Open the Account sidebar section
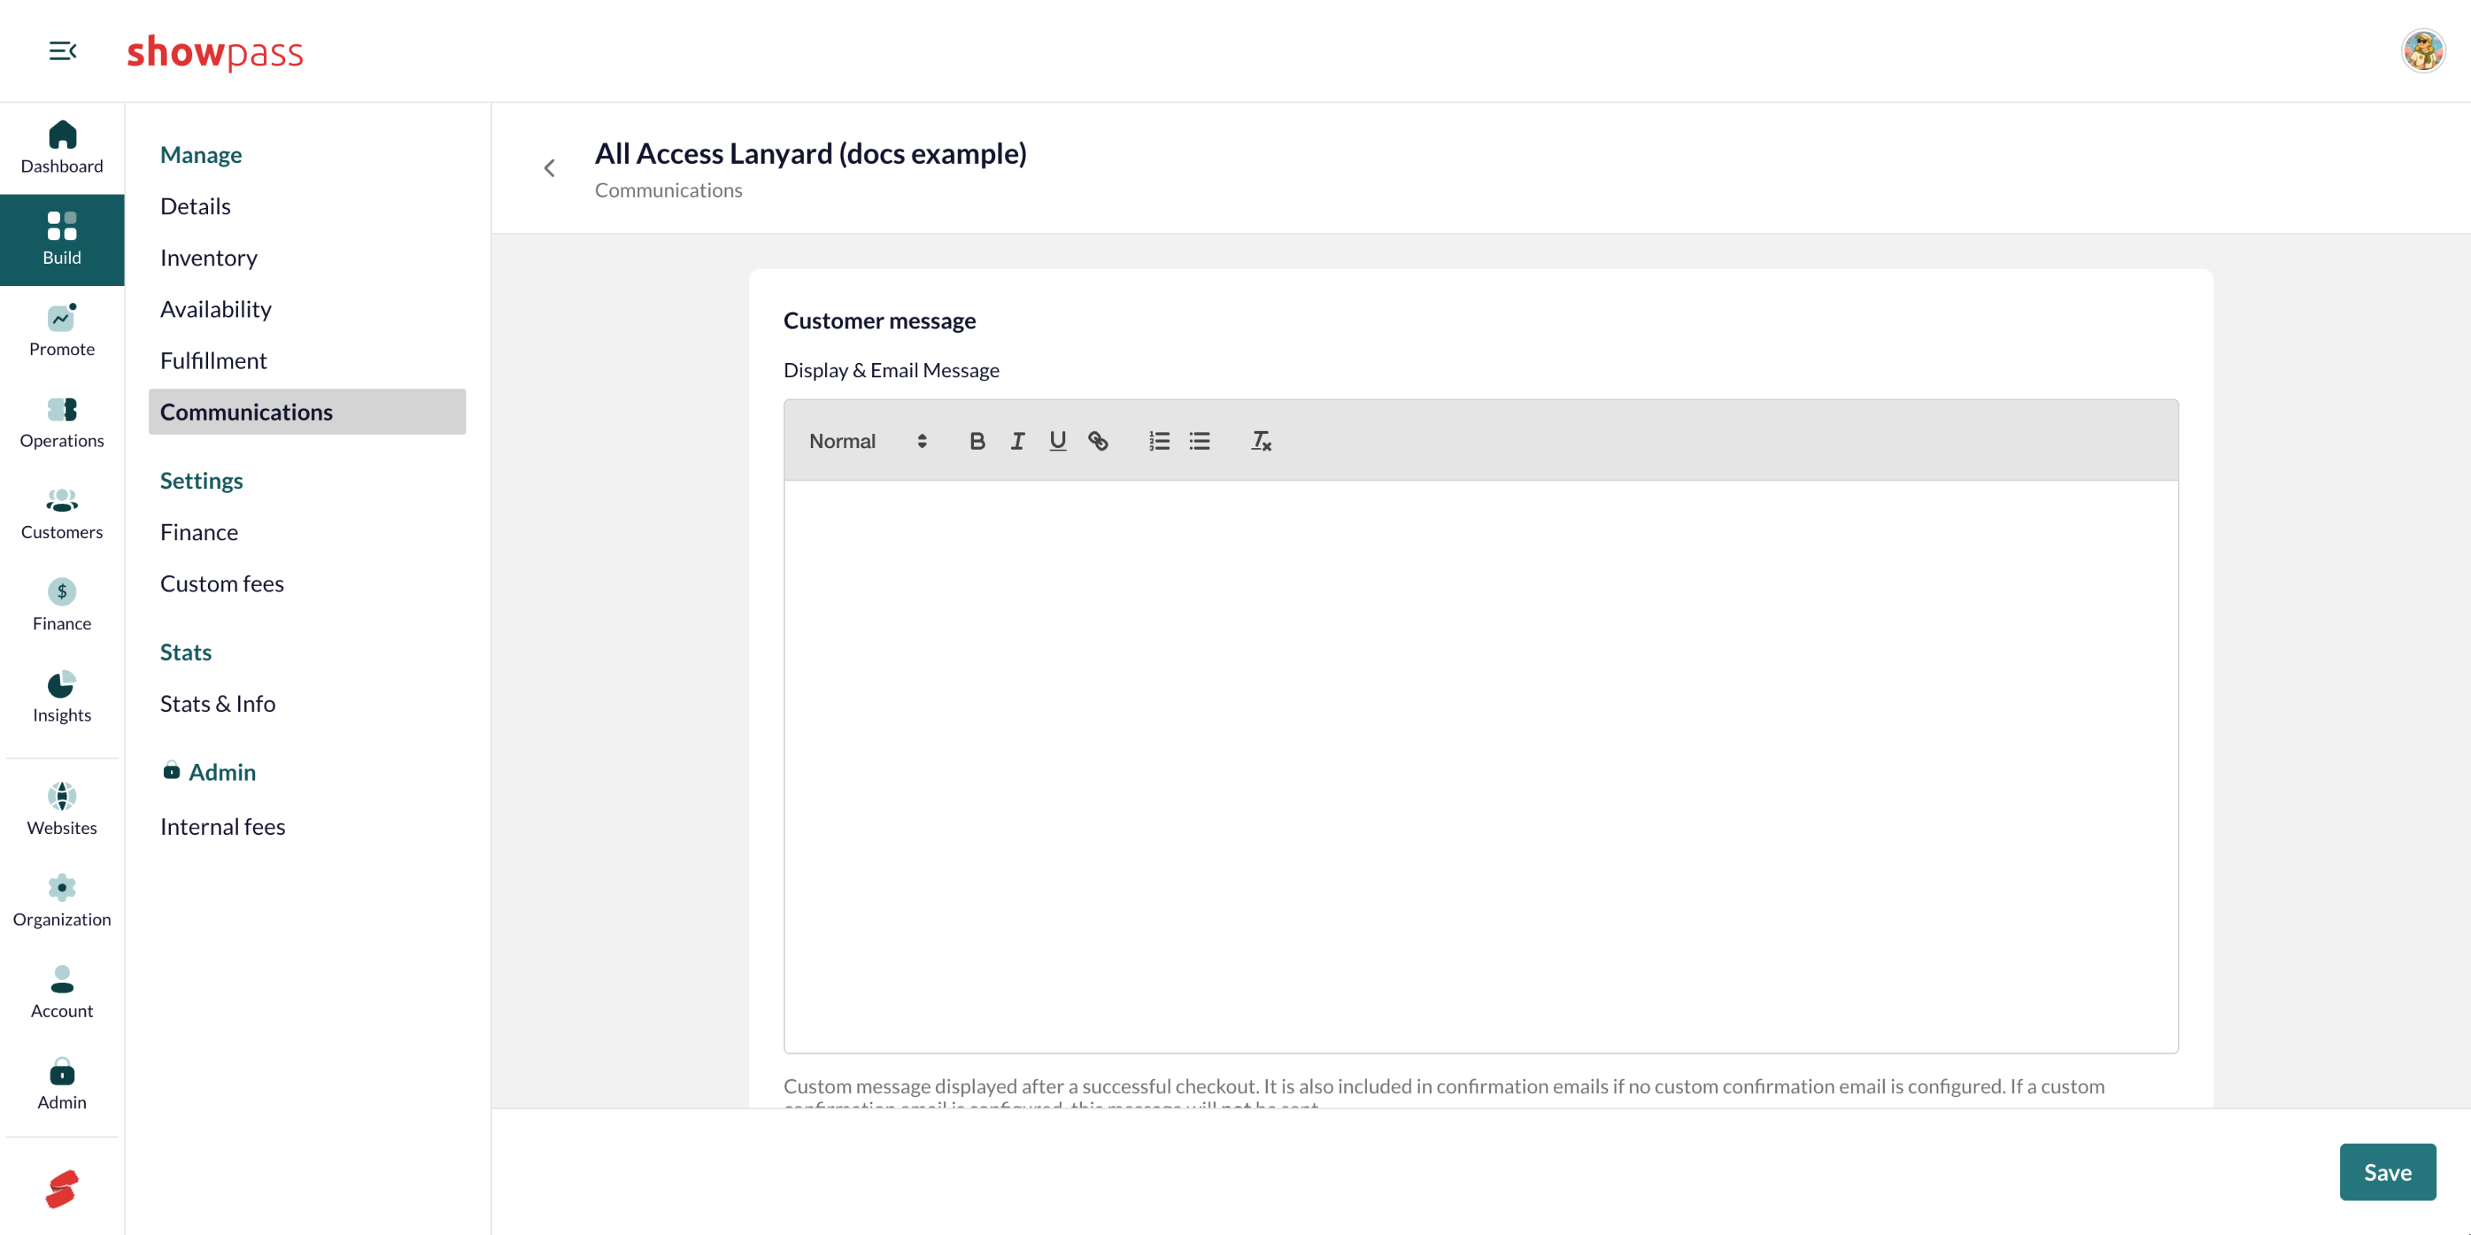 coord(62,992)
